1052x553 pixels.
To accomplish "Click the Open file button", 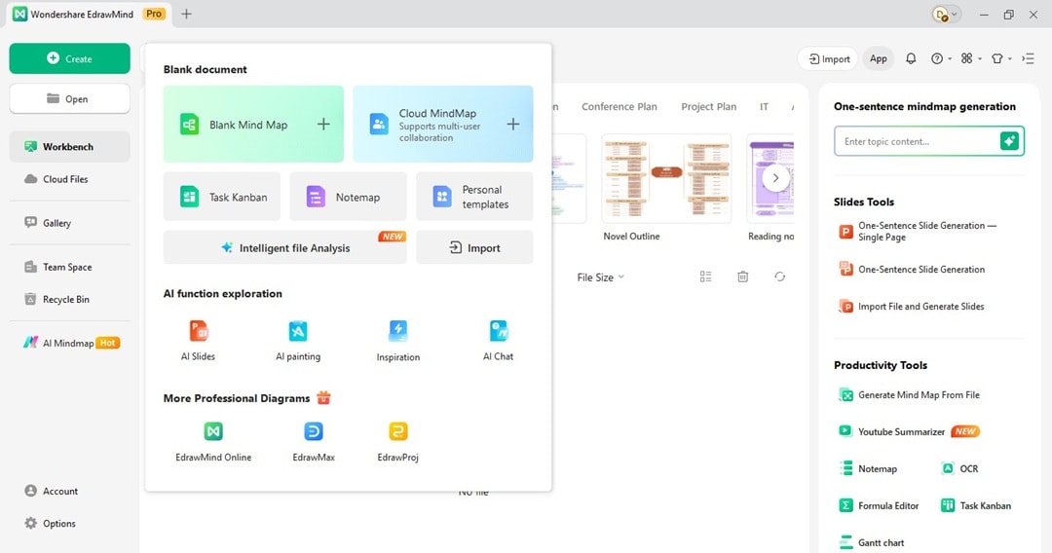I will click(x=70, y=99).
